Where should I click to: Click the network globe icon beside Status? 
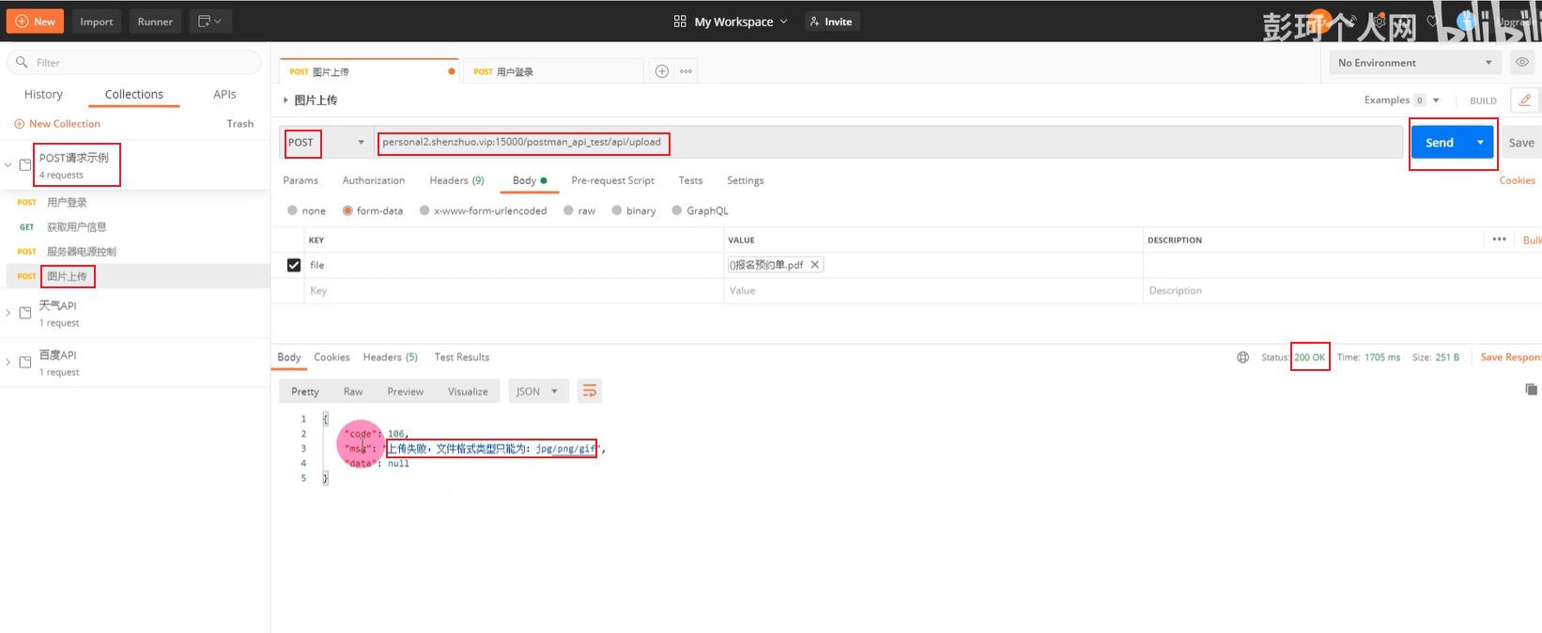click(1242, 358)
